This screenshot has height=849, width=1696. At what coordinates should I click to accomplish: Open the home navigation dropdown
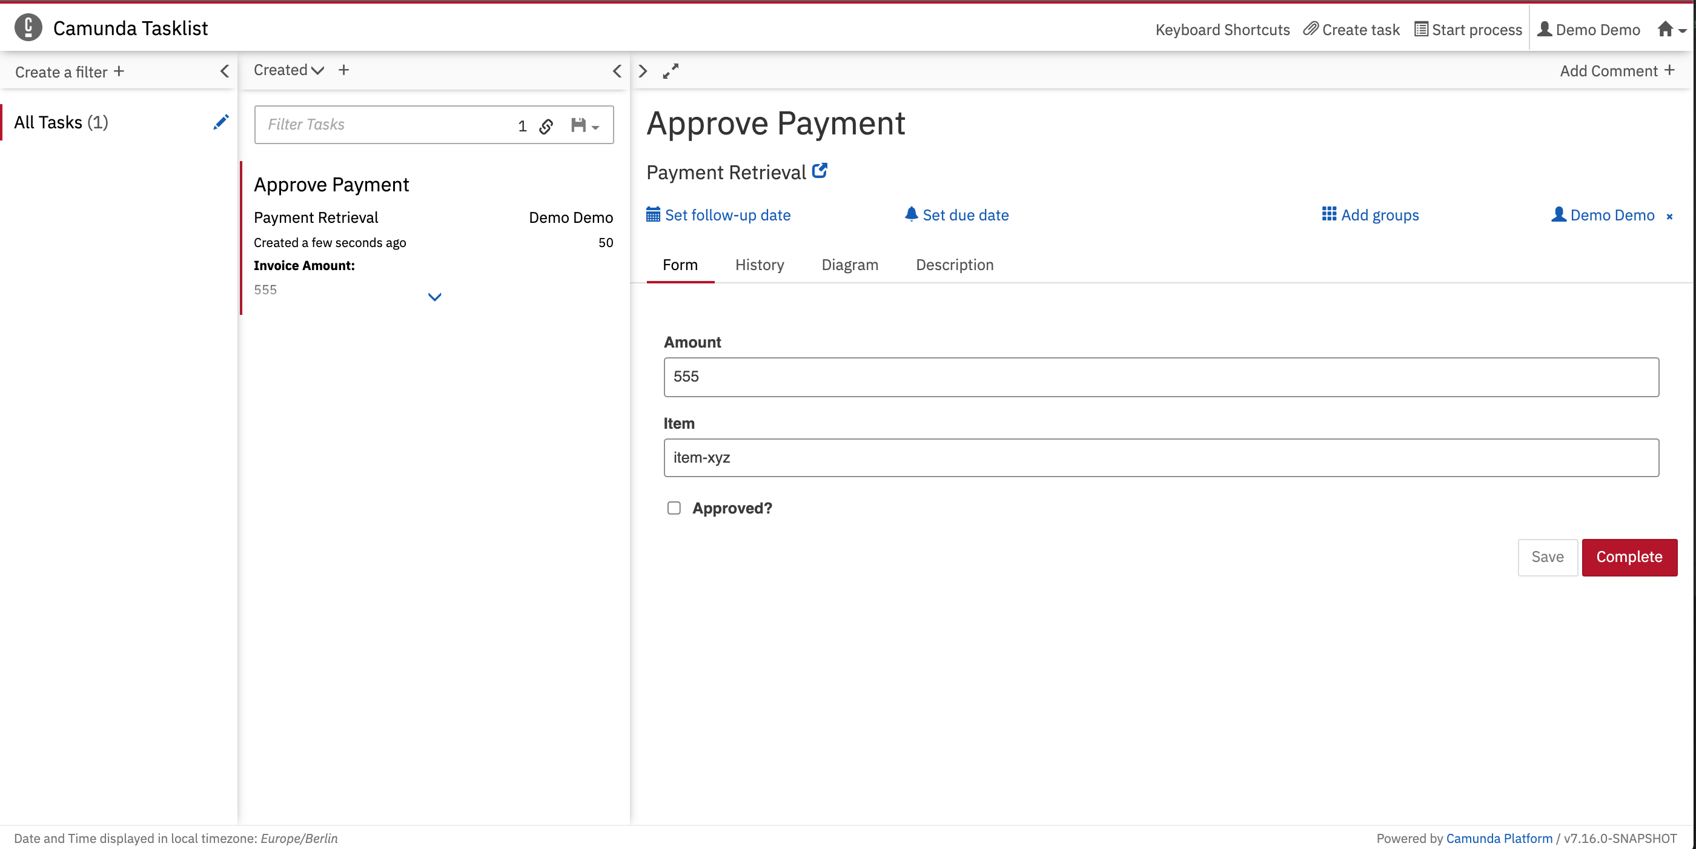coord(1671,30)
